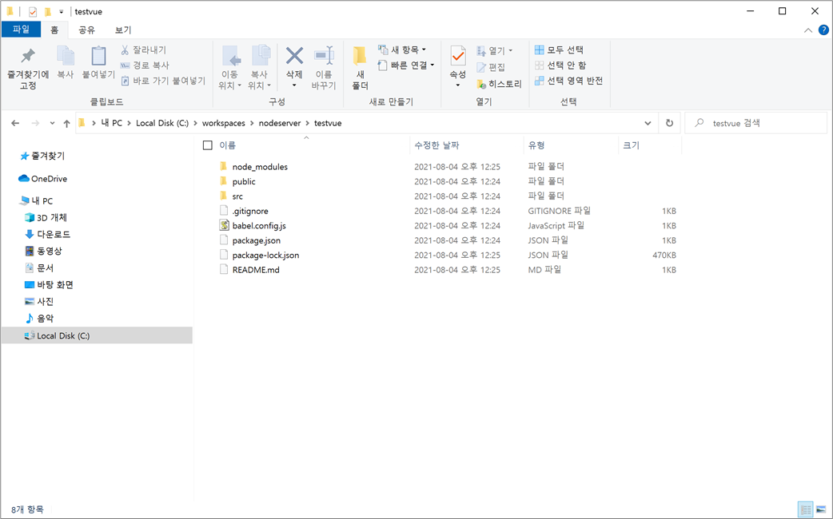833x519 pixels.
Task: Open Desktop (바탕 화면) in sidebar
Action: click(49, 285)
